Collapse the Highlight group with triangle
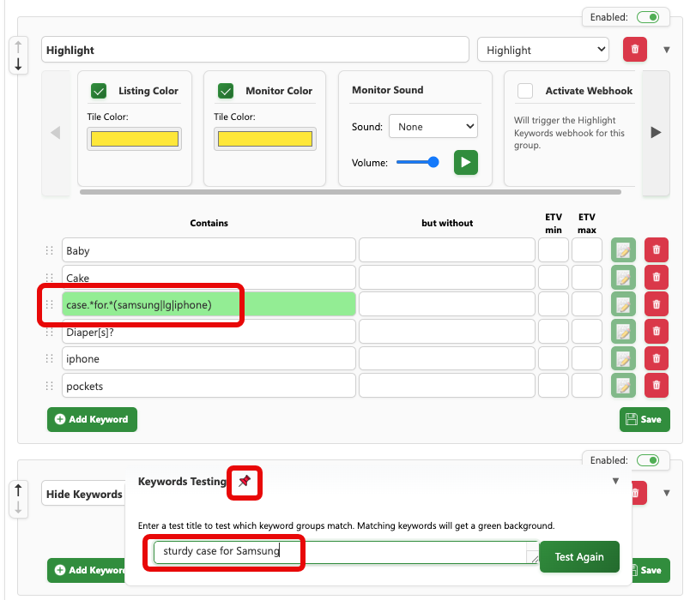 (x=667, y=50)
